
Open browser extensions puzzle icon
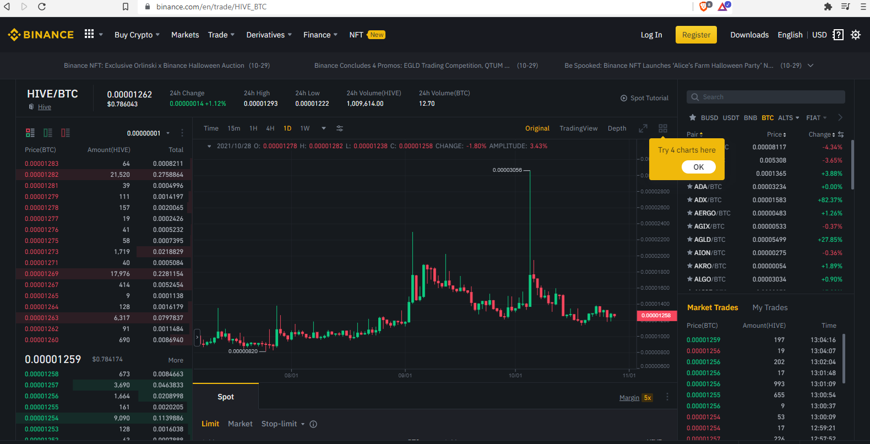click(x=828, y=7)
